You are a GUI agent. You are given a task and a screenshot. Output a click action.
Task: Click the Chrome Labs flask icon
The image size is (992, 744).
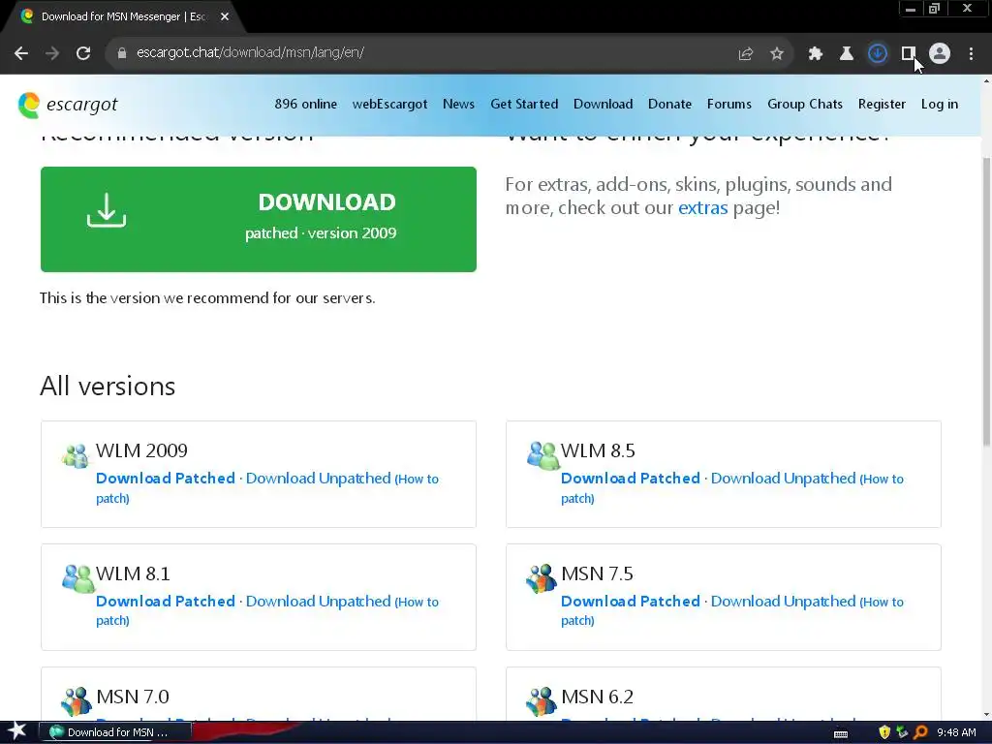point(846,54)
